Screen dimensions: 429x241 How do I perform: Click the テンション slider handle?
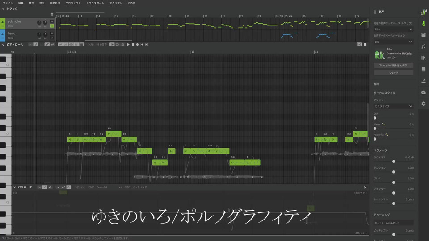pyautogui.click(x=394, y=172)
